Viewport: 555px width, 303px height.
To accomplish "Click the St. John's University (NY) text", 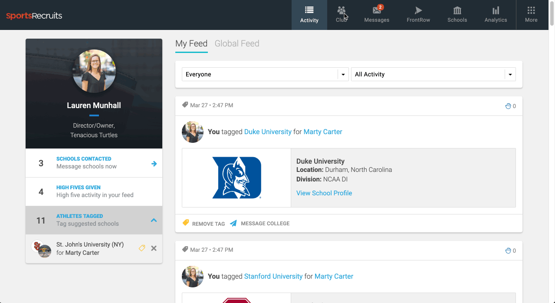I will coord(90,244).
